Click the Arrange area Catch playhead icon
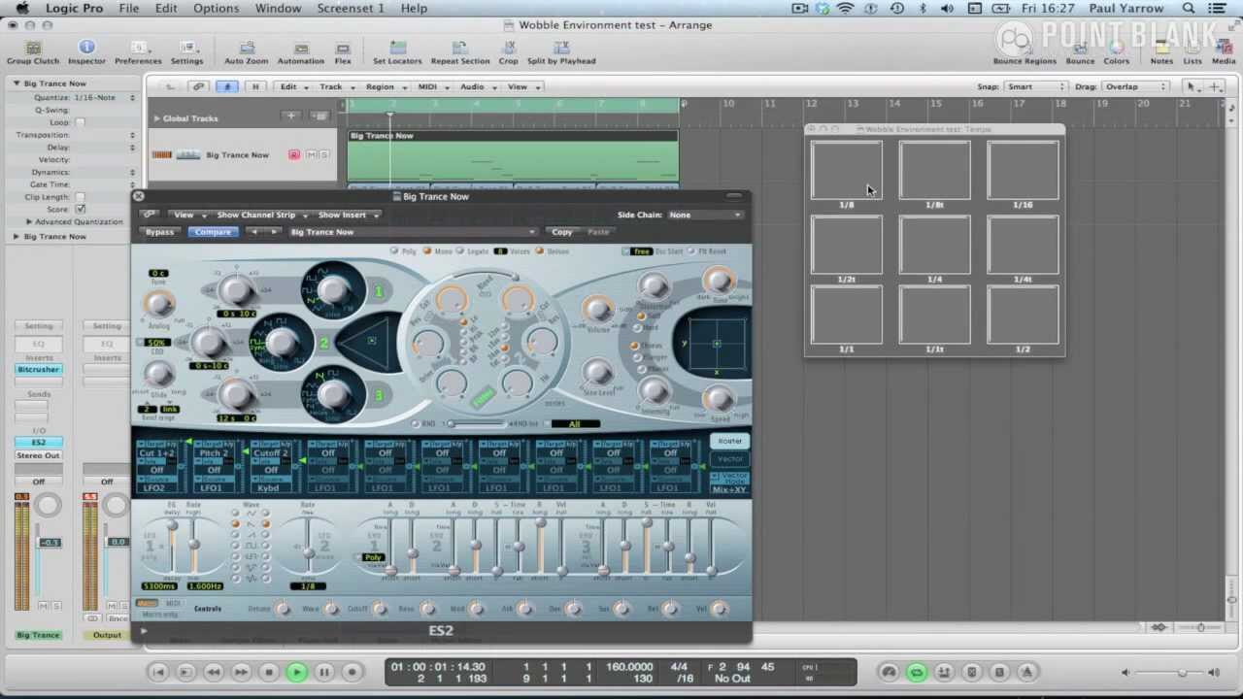Viewport: 1243px width, 699px height. coord(227,86)
